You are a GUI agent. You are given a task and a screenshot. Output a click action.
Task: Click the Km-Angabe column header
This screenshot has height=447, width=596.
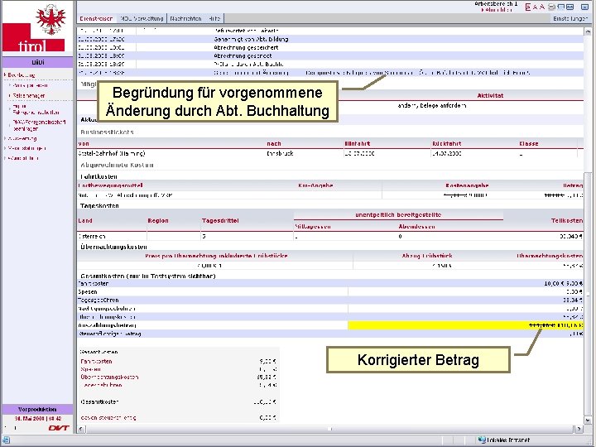(315, 185)
